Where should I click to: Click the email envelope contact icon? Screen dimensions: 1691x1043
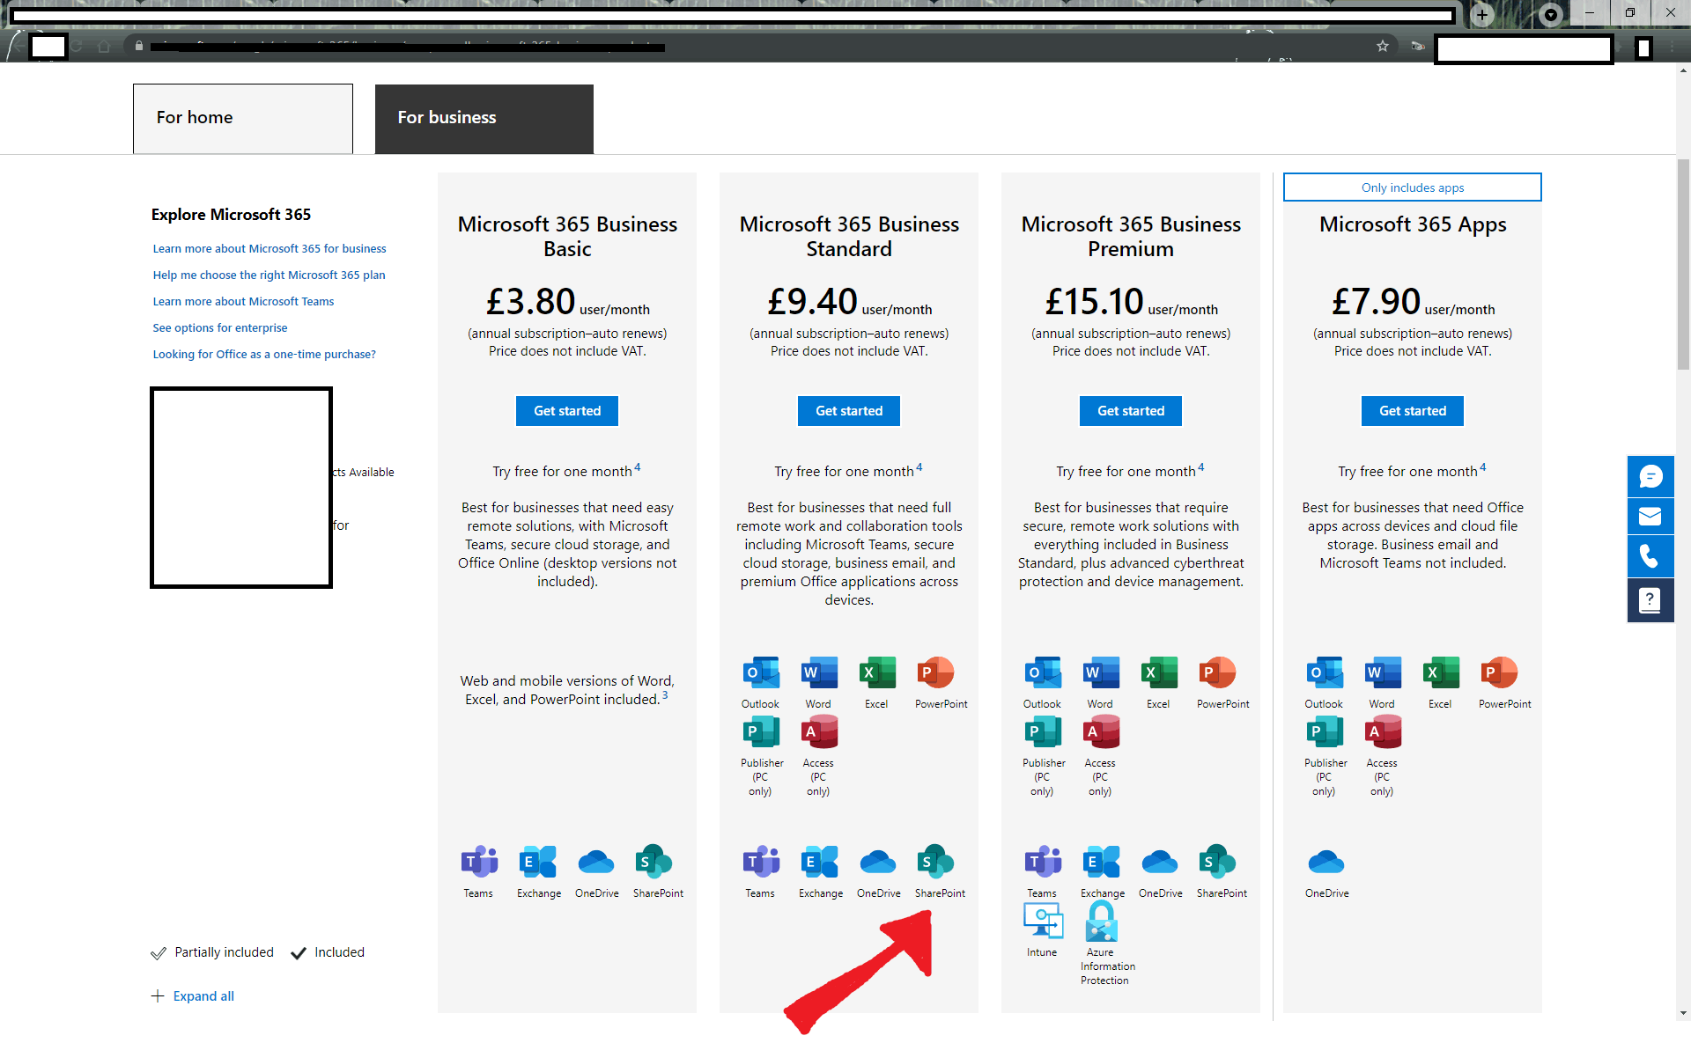click(x=1650, y=517)
